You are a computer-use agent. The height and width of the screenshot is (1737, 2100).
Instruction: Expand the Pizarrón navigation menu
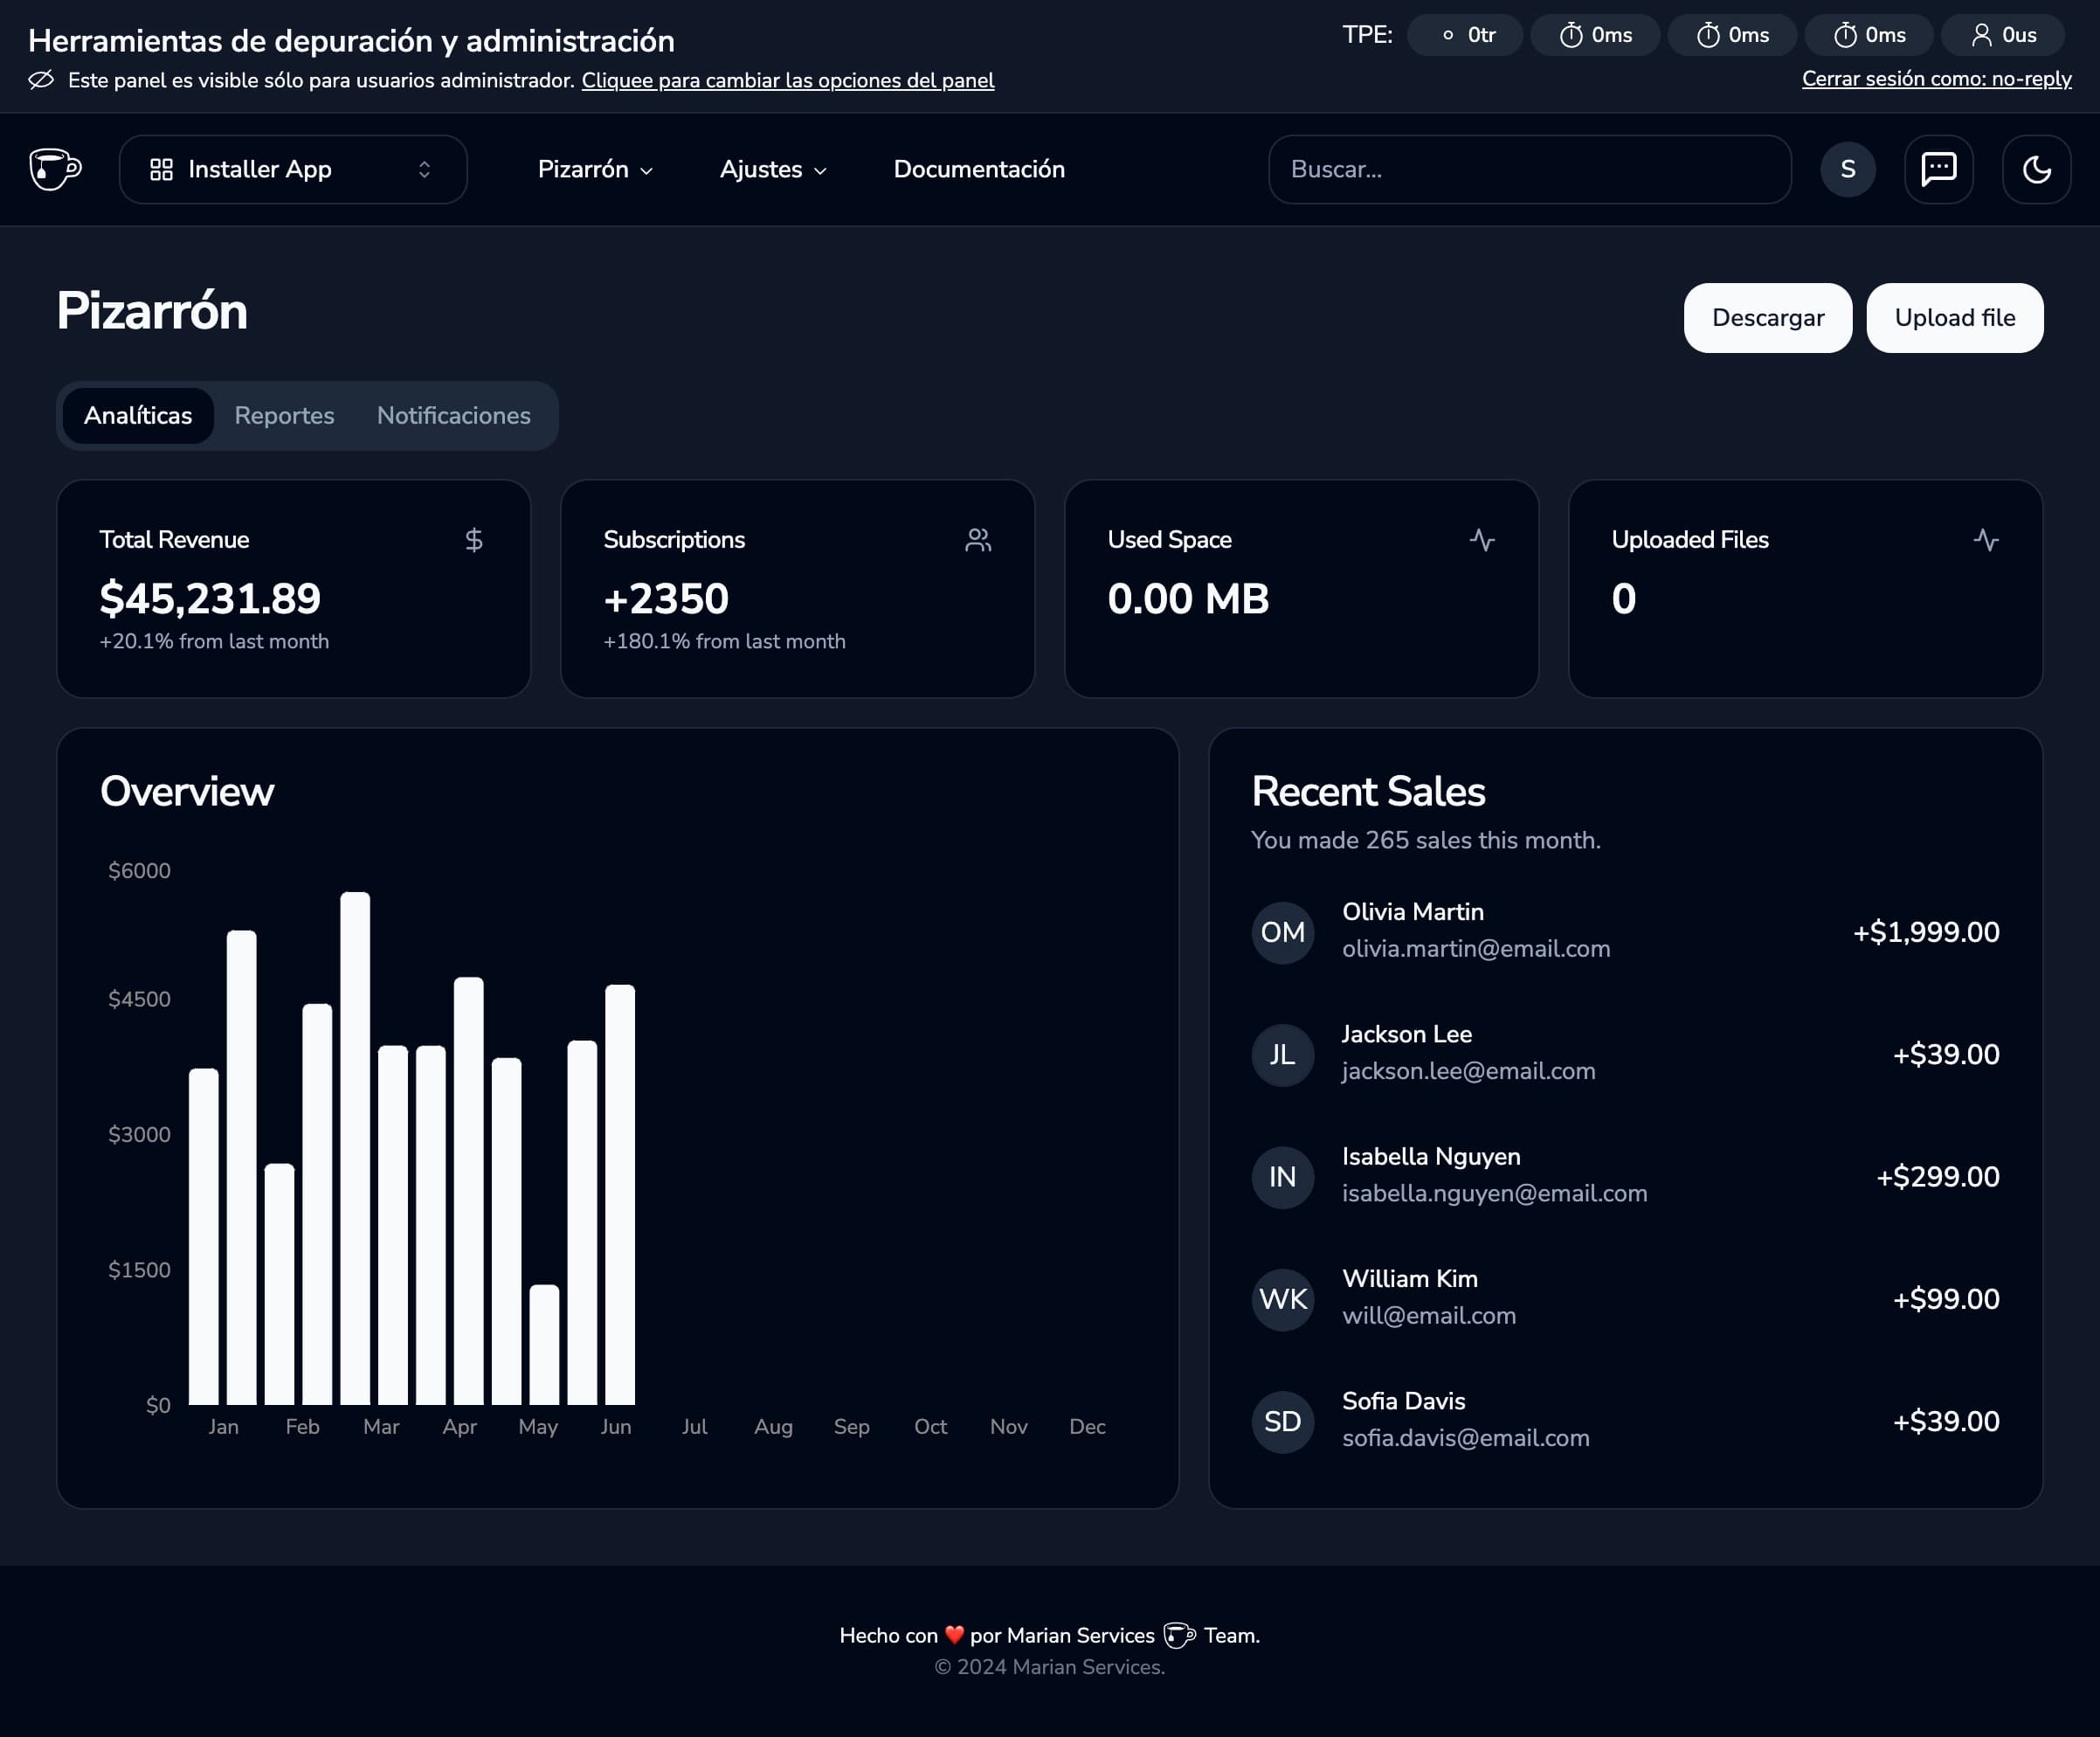point(595,169)
